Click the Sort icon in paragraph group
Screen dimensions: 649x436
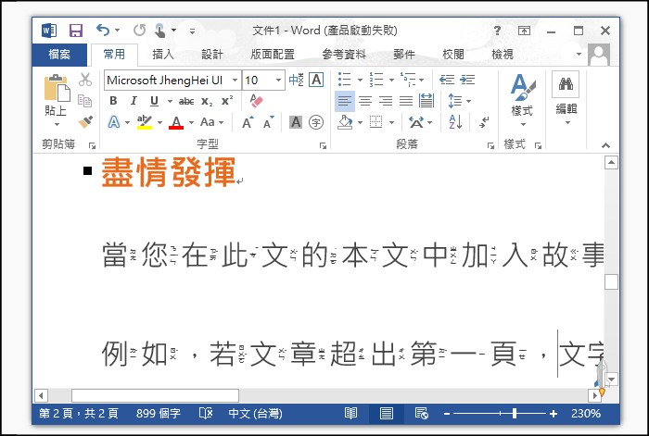(x=455, y=121)
